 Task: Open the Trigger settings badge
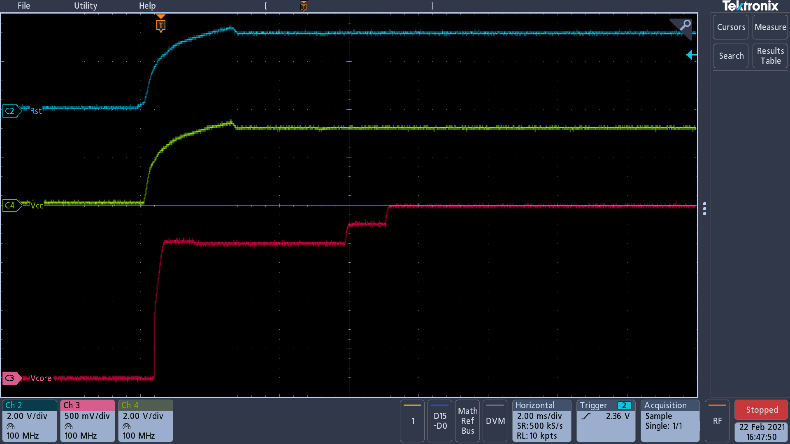pyautogui.click(x=606, y=421)
